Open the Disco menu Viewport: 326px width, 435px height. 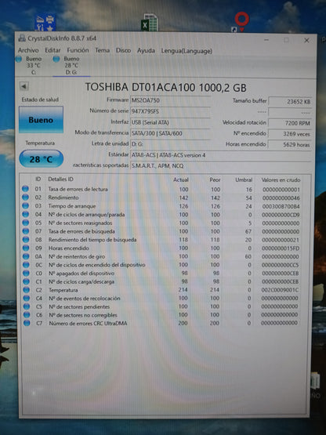click(123, 50)
